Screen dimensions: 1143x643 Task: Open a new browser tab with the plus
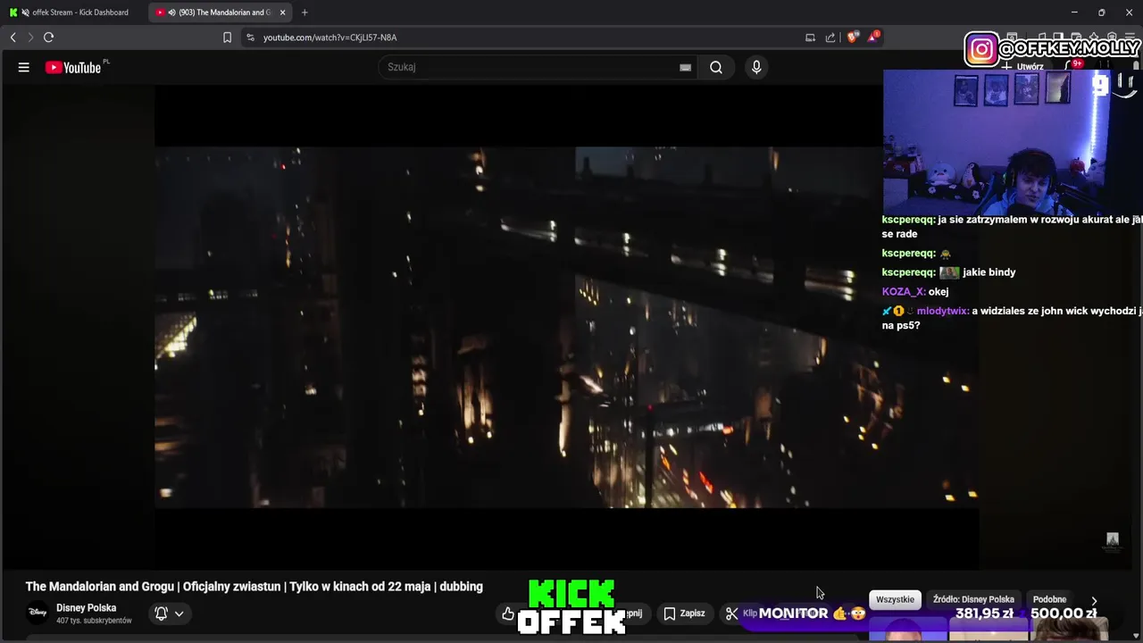point(305,13)
